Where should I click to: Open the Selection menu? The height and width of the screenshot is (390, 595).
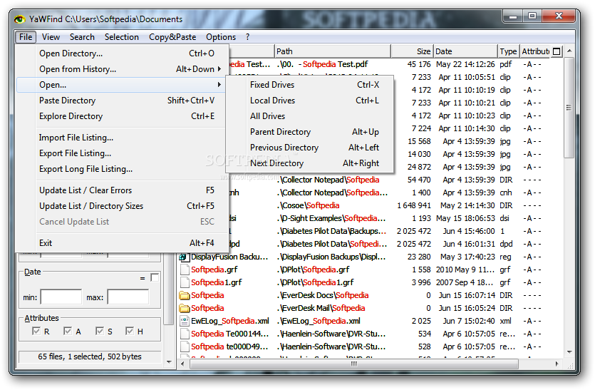click(x=122, y=37)
